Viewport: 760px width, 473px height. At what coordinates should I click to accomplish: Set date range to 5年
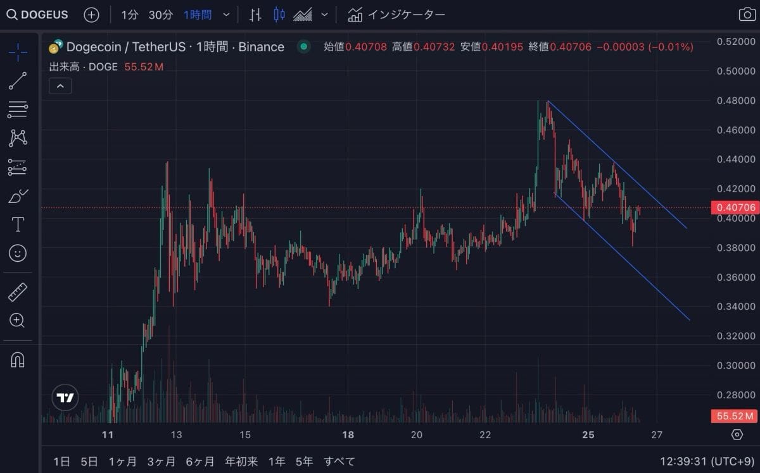pos(304,461)
